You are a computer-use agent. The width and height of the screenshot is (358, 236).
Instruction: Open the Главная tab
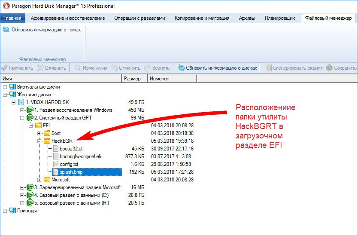click(12, 18)
